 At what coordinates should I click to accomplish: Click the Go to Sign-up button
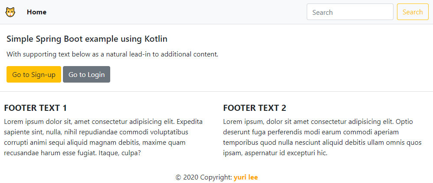point(34,74)
